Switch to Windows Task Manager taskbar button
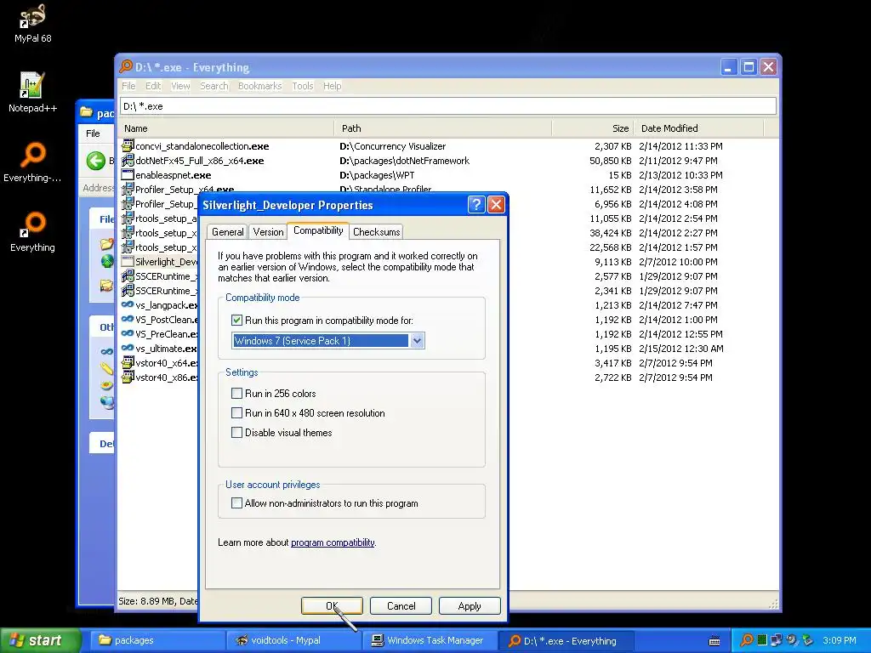Screen dimensions: 871x653 431,640
